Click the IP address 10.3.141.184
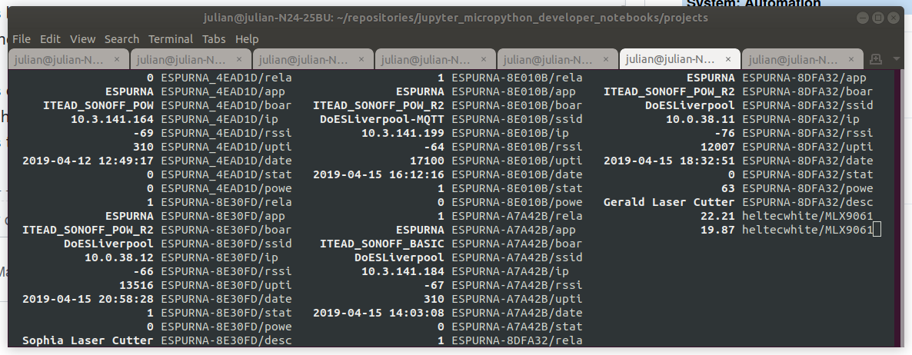 click(403, 271)
